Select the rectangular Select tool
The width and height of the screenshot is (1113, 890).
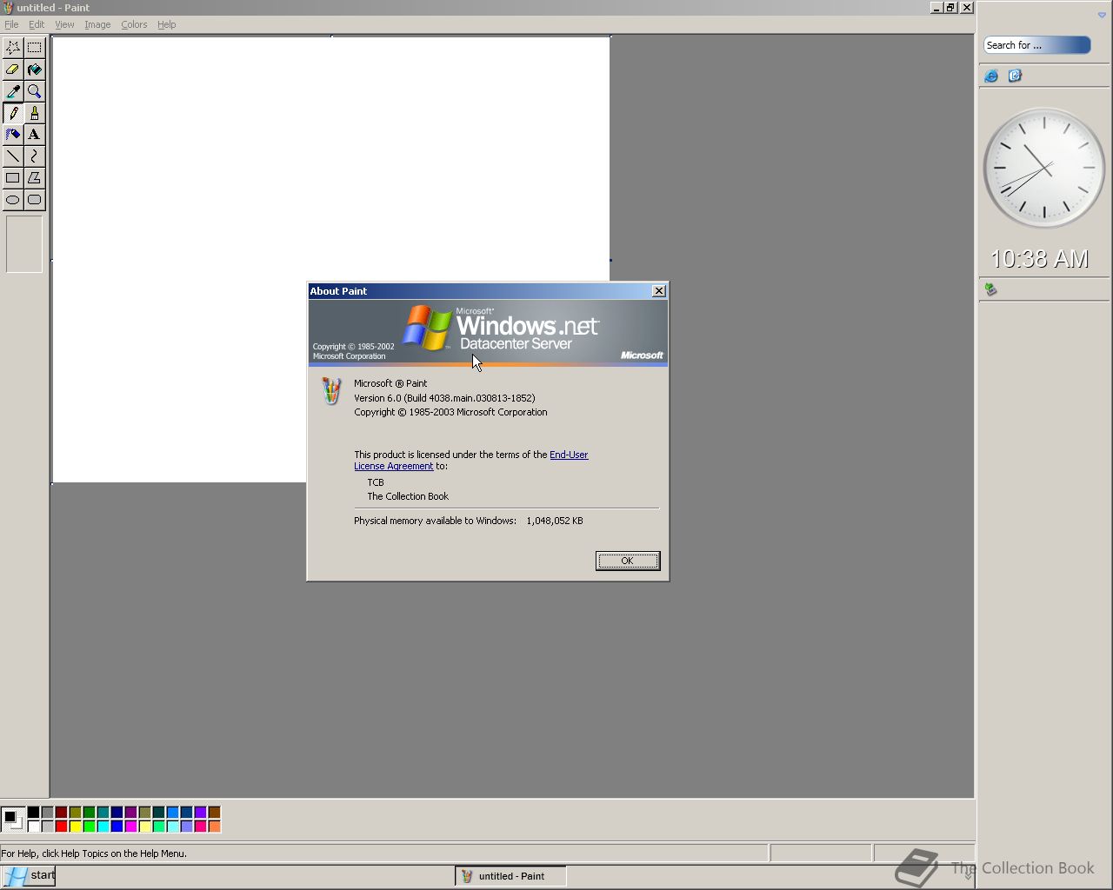pyautogui.click(x=34, y=48)
